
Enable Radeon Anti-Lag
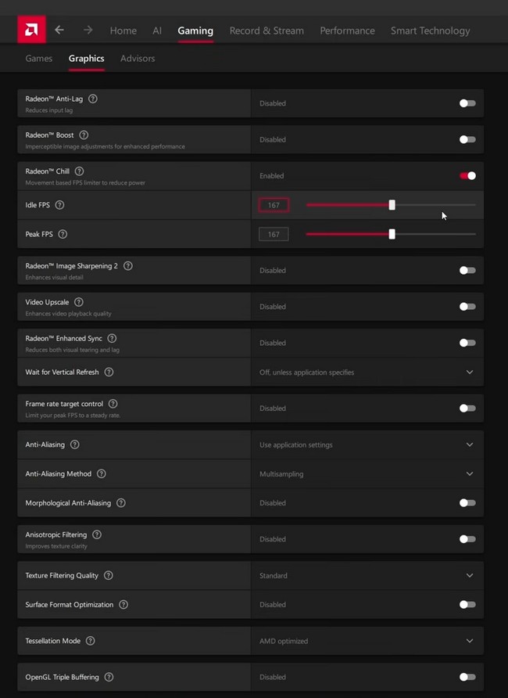coord(467,103)
